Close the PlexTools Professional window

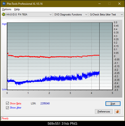(119, 4)
